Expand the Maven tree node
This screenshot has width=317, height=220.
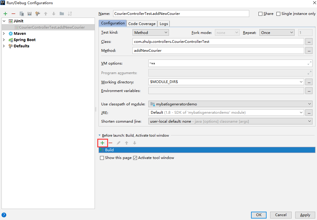[x=4, y=33]
